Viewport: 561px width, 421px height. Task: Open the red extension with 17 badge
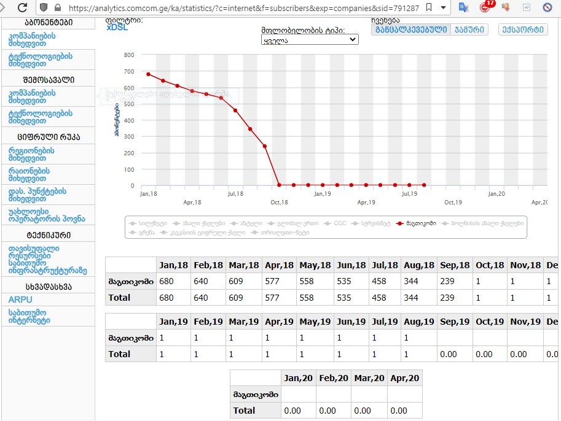pos(486,7)
